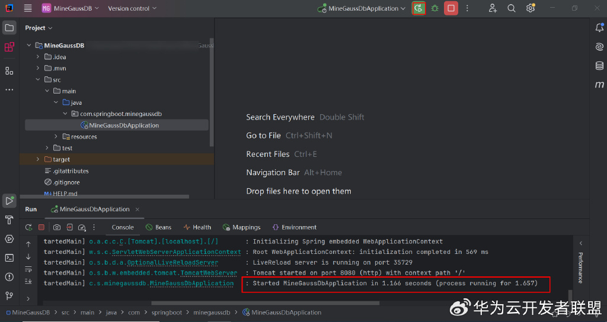Open the Terminal tool window
The width and height of the screenshot is (607, 322).
[9, 258]
